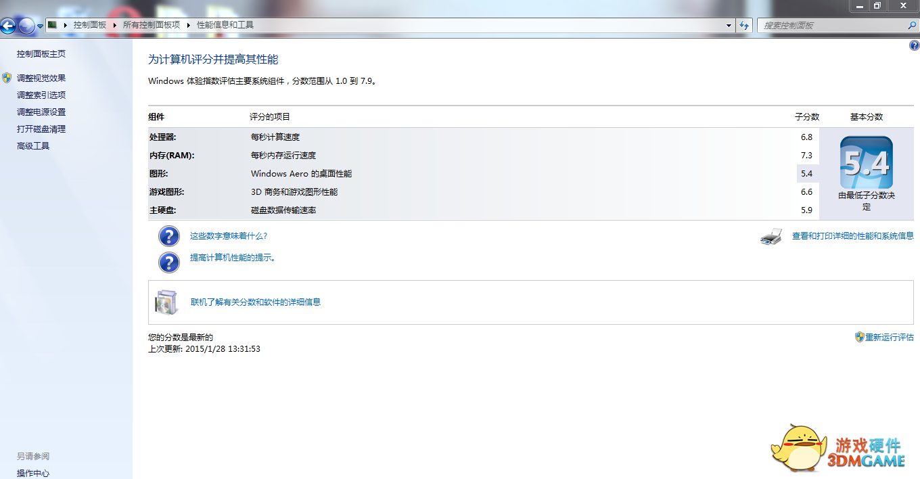Open 调整电源设置 link
Screen dimensions: 920x479
click(x=41, y=112)
